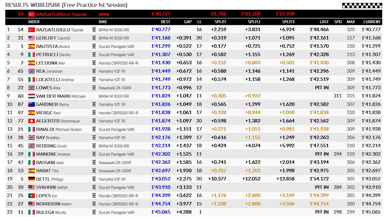Click the top speed "320" in RAZGATLIOGLU's row

coord(351,30)
